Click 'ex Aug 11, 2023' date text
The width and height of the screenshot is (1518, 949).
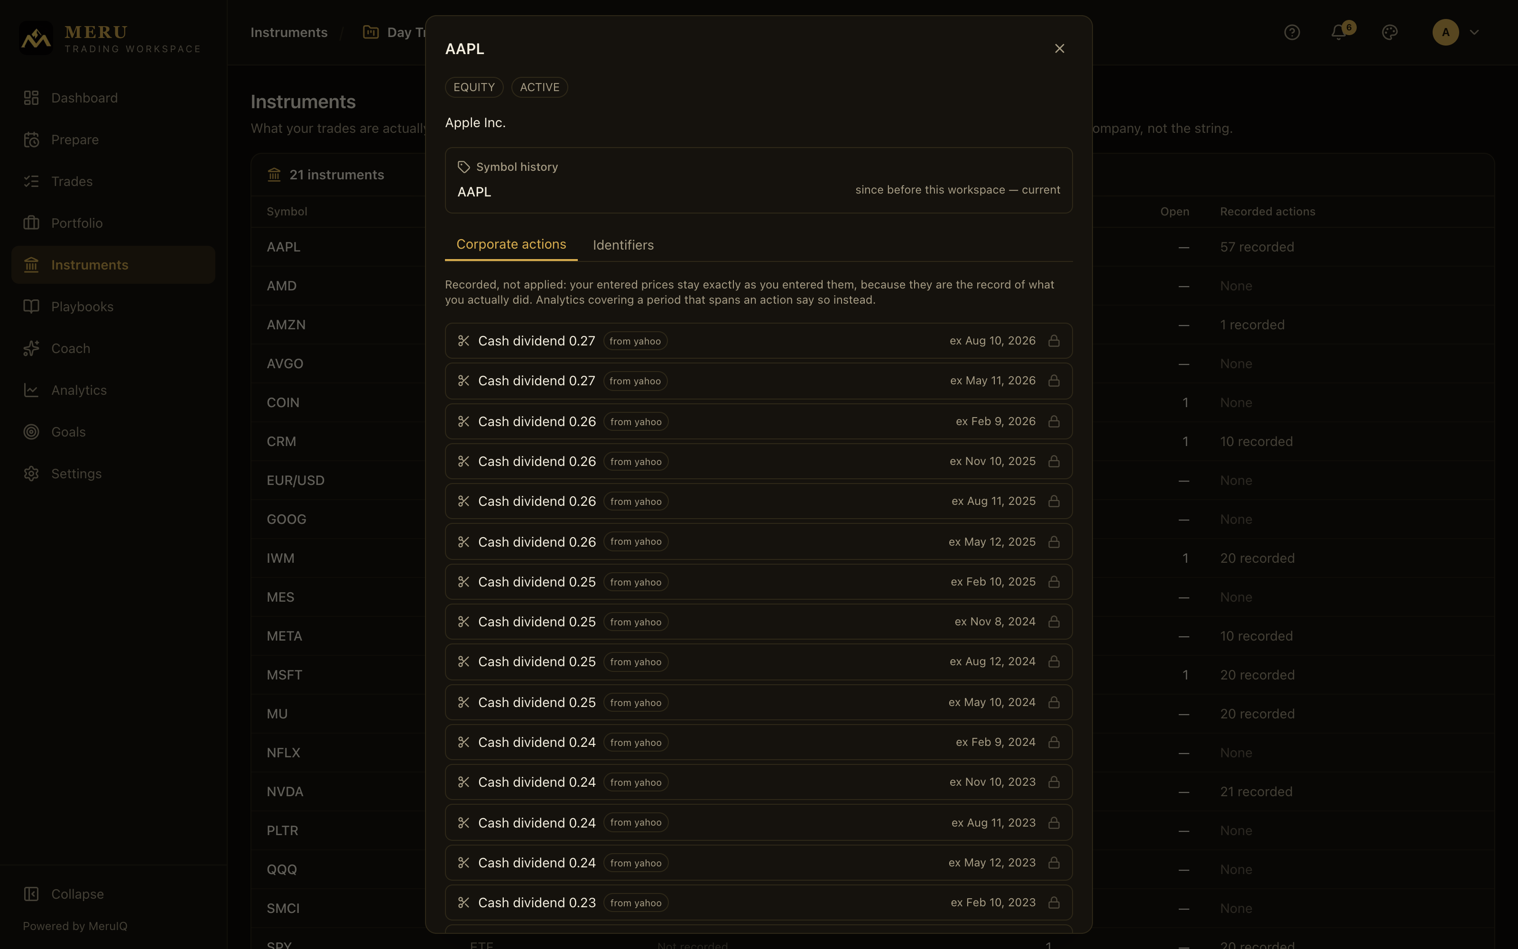point(994,822)
